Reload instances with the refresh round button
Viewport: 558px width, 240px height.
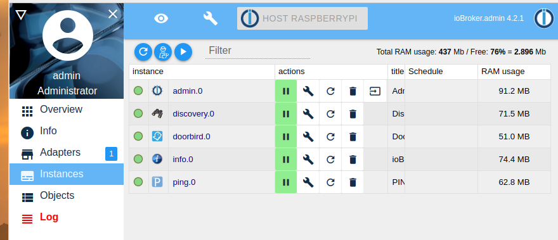(x=143, y=52)
